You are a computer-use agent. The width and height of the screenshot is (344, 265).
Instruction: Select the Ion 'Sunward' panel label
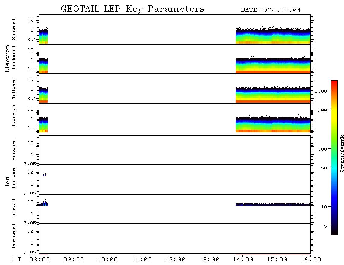point(14,150)
